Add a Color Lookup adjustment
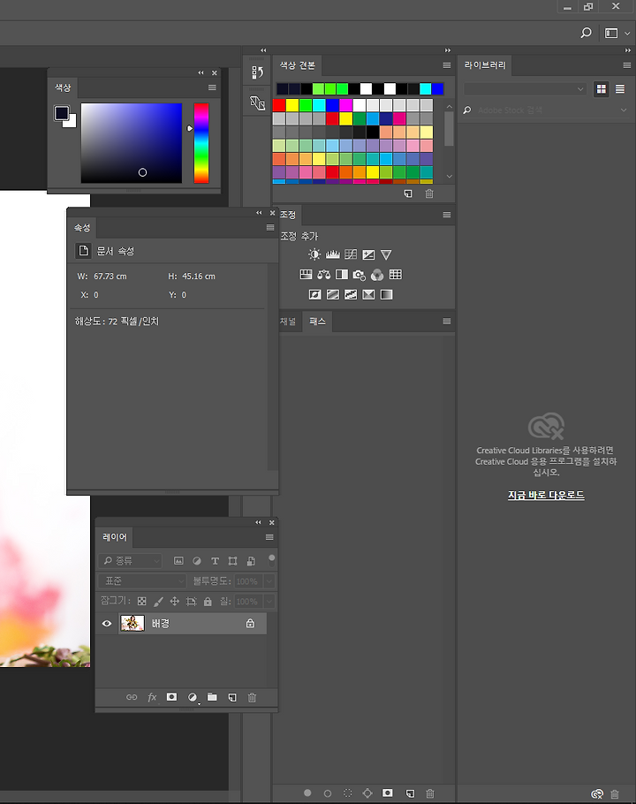 point(395,274)
